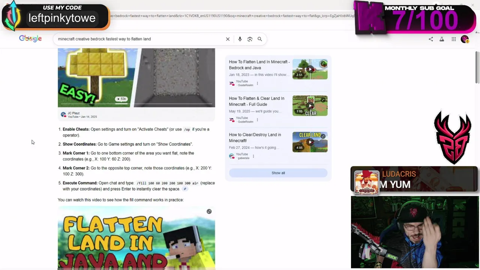The height and width of the screenshot is (270, 480).
Task: Open How to Clear/Destroy Land in Minecraft link
Action: pyautogui.click(x=255, y=138)
